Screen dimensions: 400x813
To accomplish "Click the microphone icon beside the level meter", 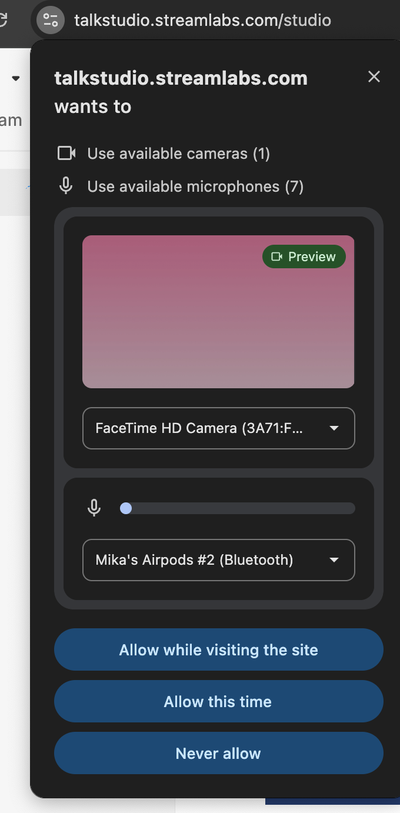I will click(94, 508).
